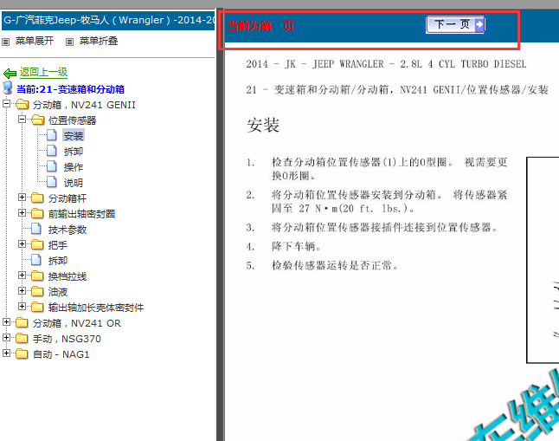Click the 菜单展开 list icon
Screen dimensions: 559x441
tap(5, 42)
